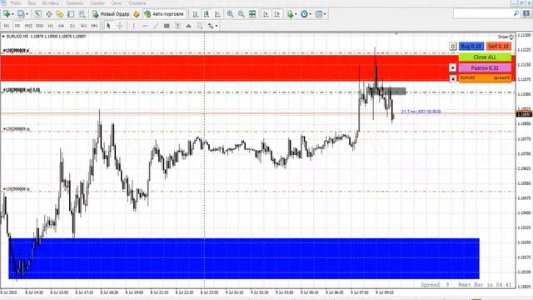The width and height of the screenshot is (533, 300).
Task: Open a new chart window
Action: pyautogui.click(x=6, y=14)
